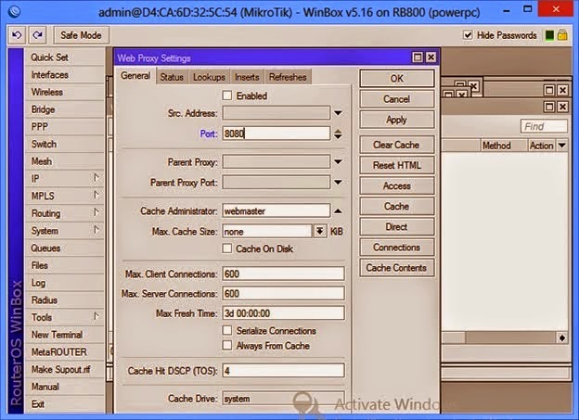Click the Undo arrow in toolbar
The image size is (579, 420).
(x=17, y=35)
